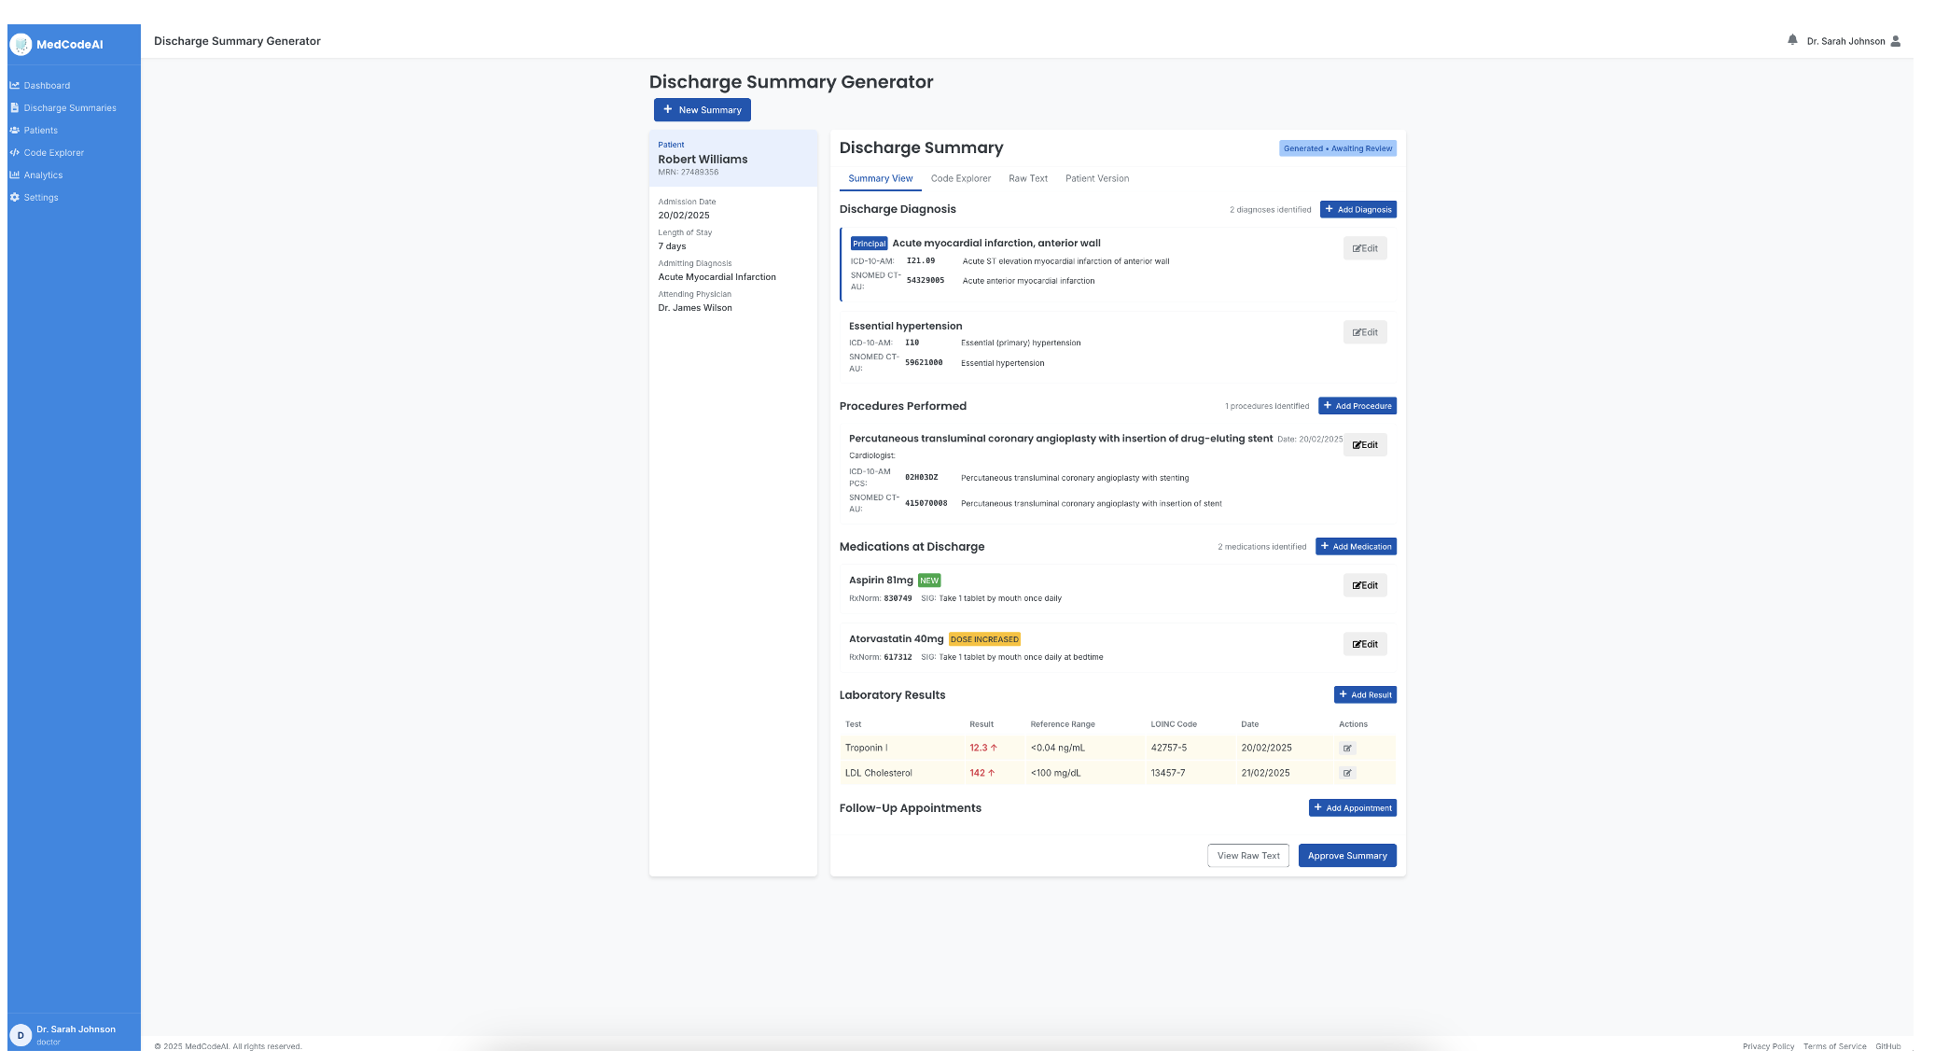Switch to the Code Explorer tab
1935x1064 pixels.
click(960, 178)
